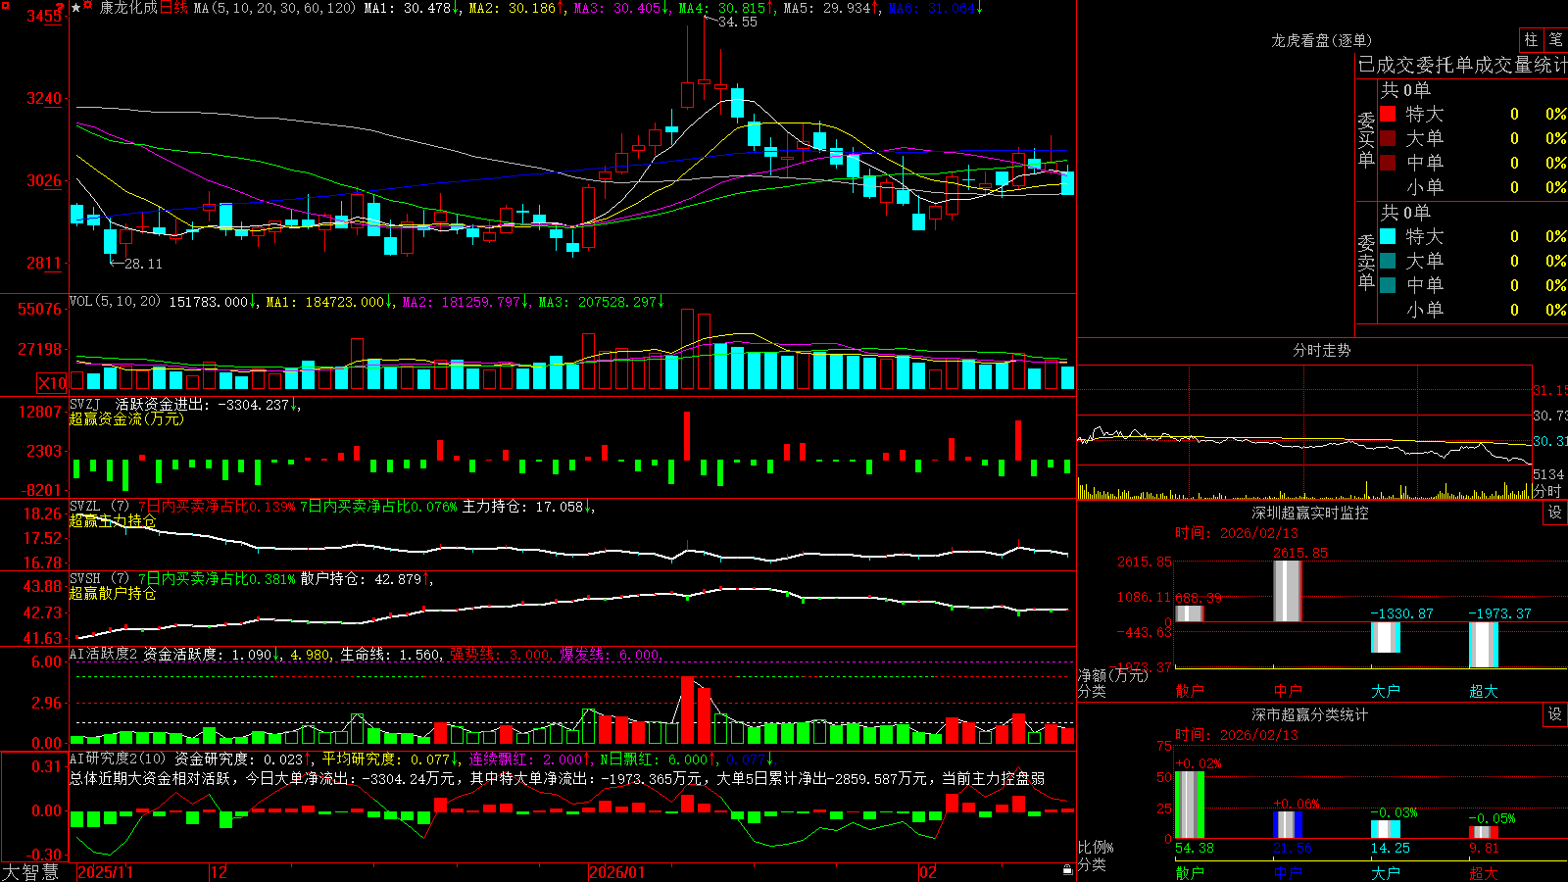Select teal 大单 swatch under 委卖单
This screenshot has height=882, width=1568.
[x=1388, y=261]
